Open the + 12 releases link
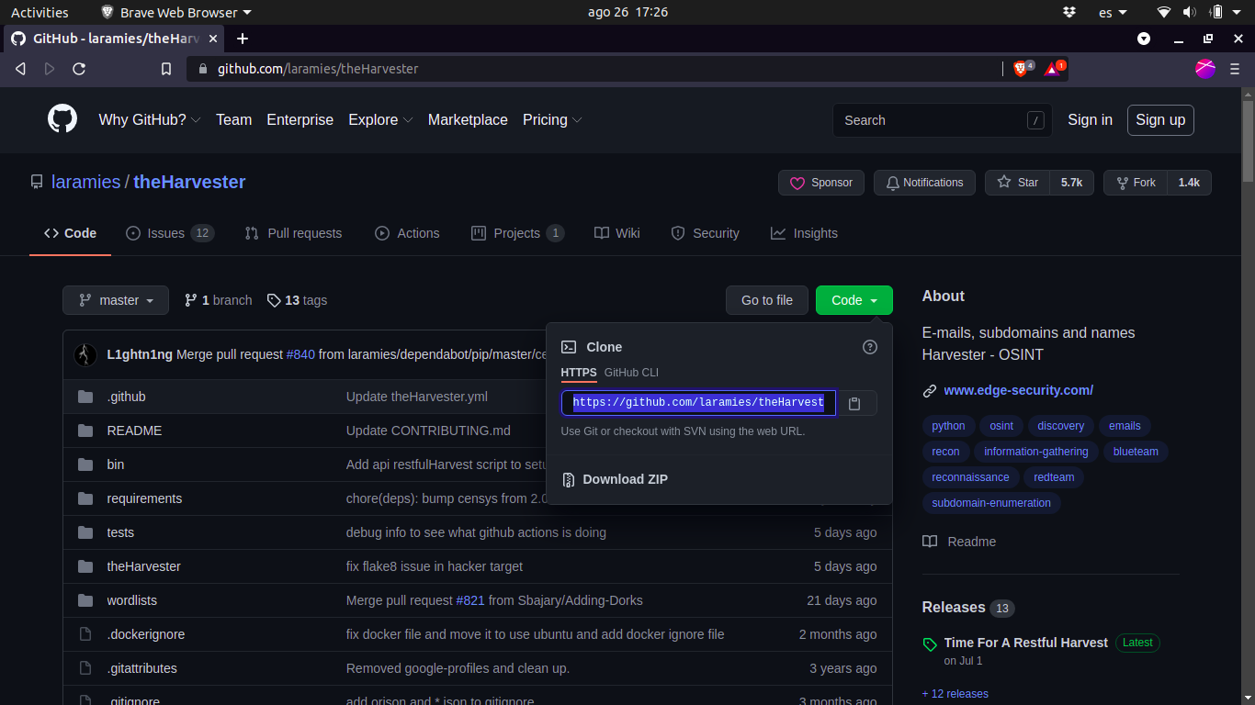 click(x=955, y=694)
